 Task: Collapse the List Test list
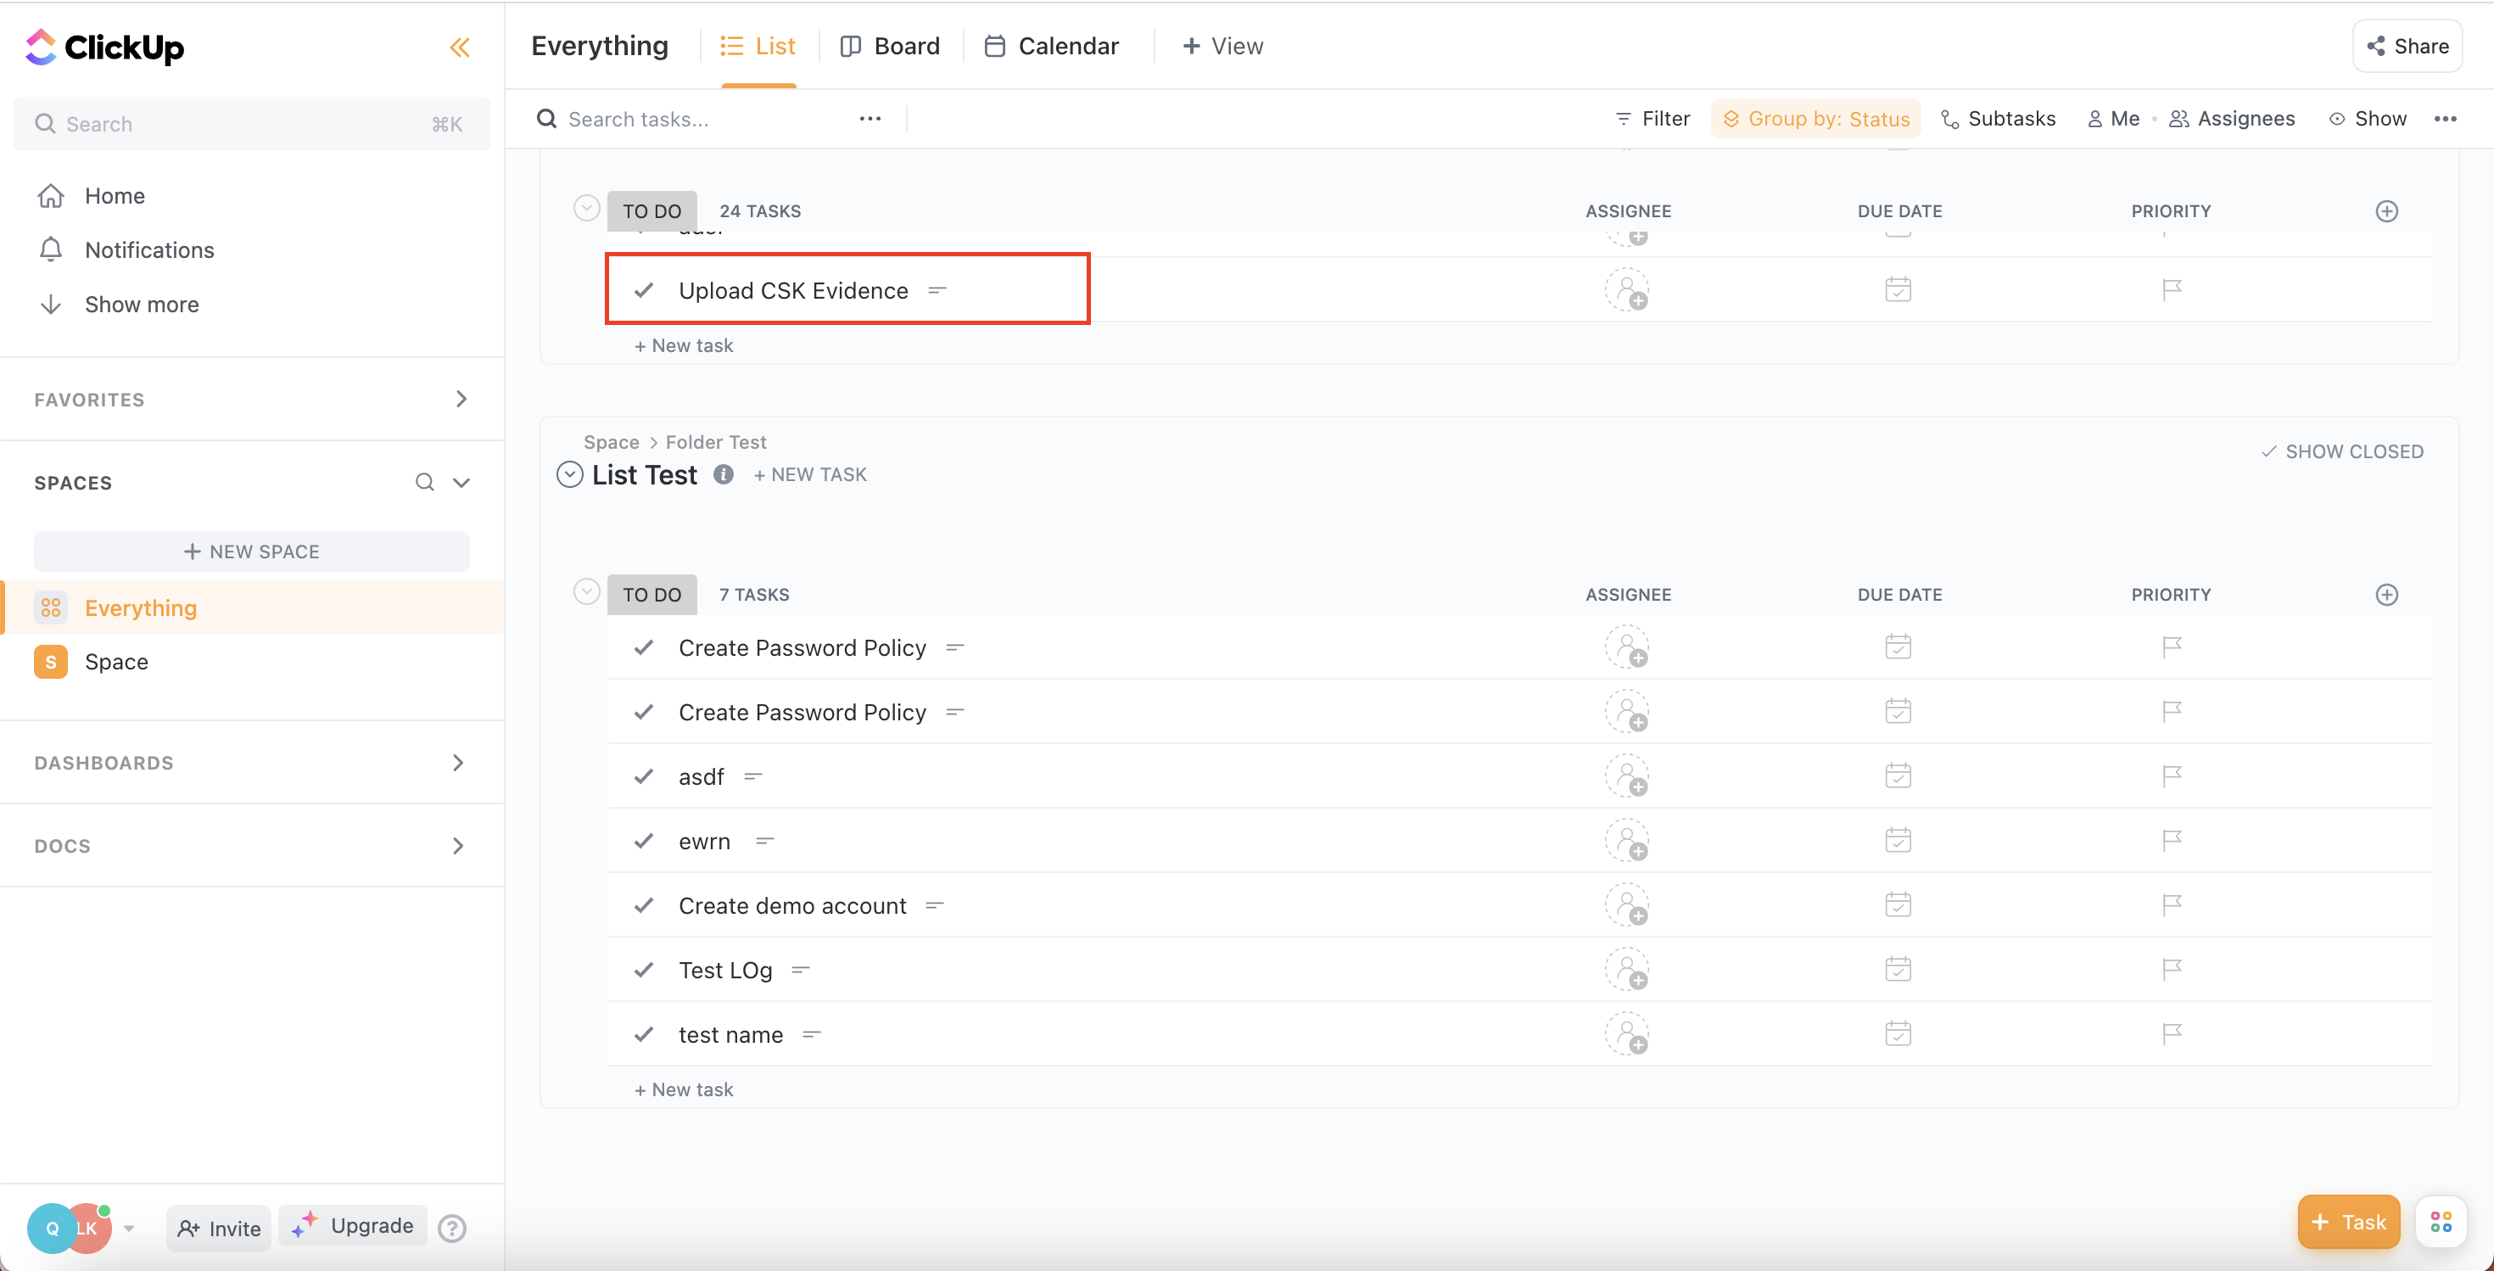[x=569, y=474]
